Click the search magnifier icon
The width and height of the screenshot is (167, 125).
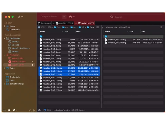(x=112, y=17)
